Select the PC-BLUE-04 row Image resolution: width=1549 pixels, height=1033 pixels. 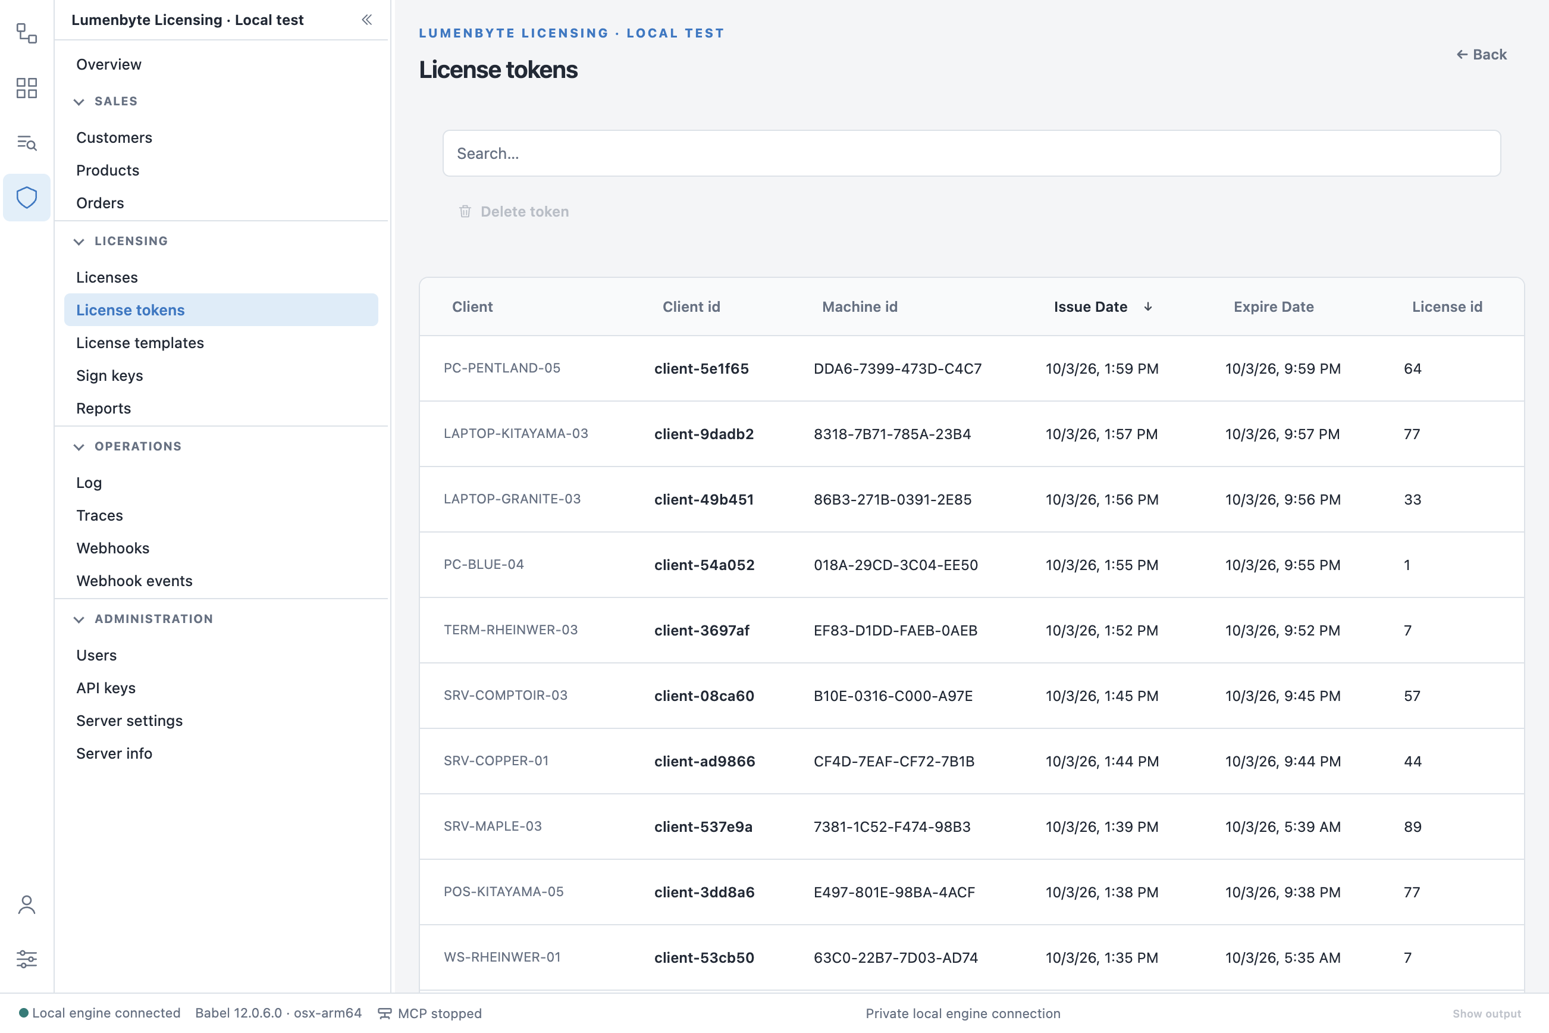pos(971,565)
